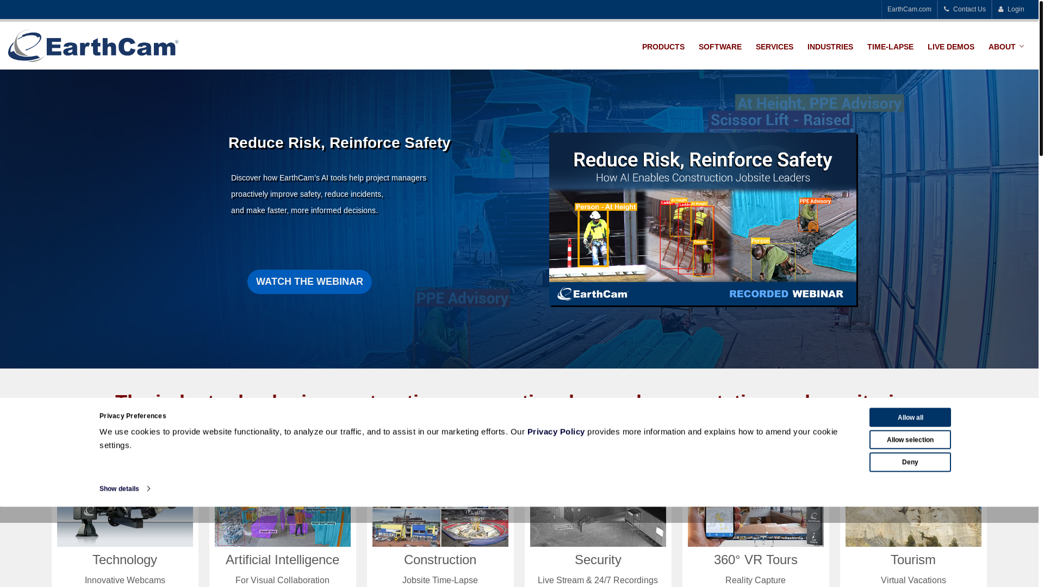Open the recorded webinar thumbnail image
The width and height of the screenshot is (1044, 587).
tap(703, 220)
